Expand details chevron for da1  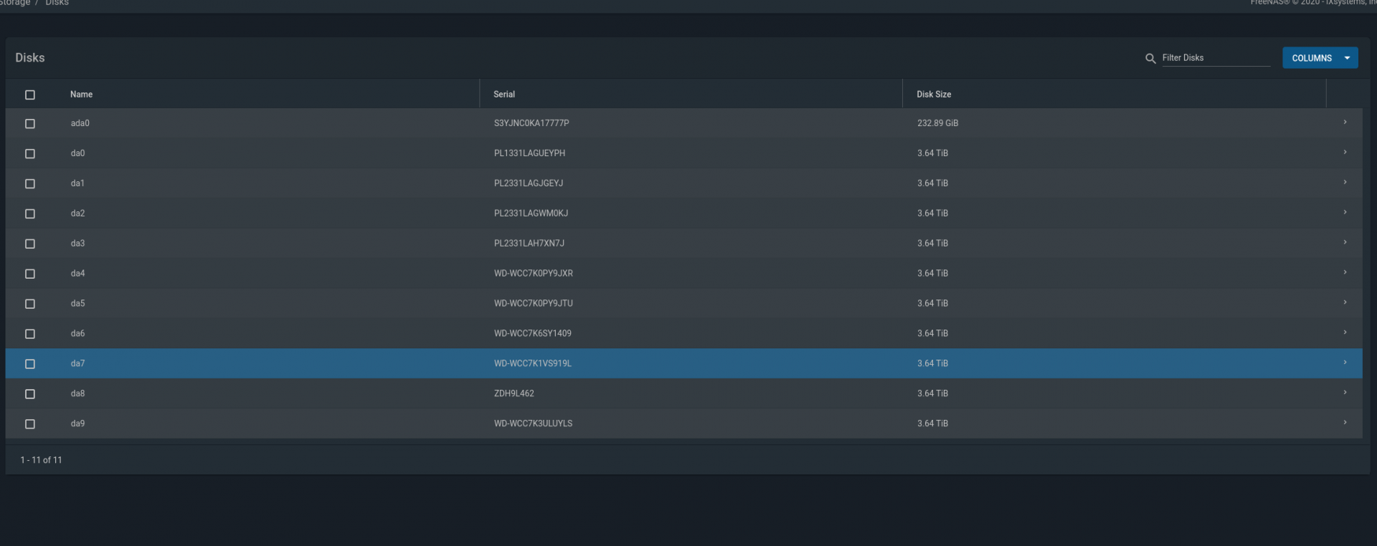[1345, 183]
